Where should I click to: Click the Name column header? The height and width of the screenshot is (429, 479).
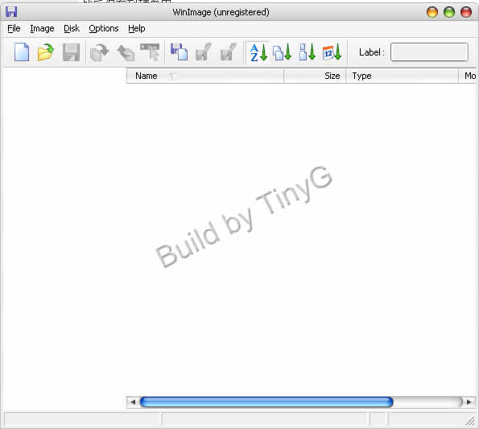(205, 76)
